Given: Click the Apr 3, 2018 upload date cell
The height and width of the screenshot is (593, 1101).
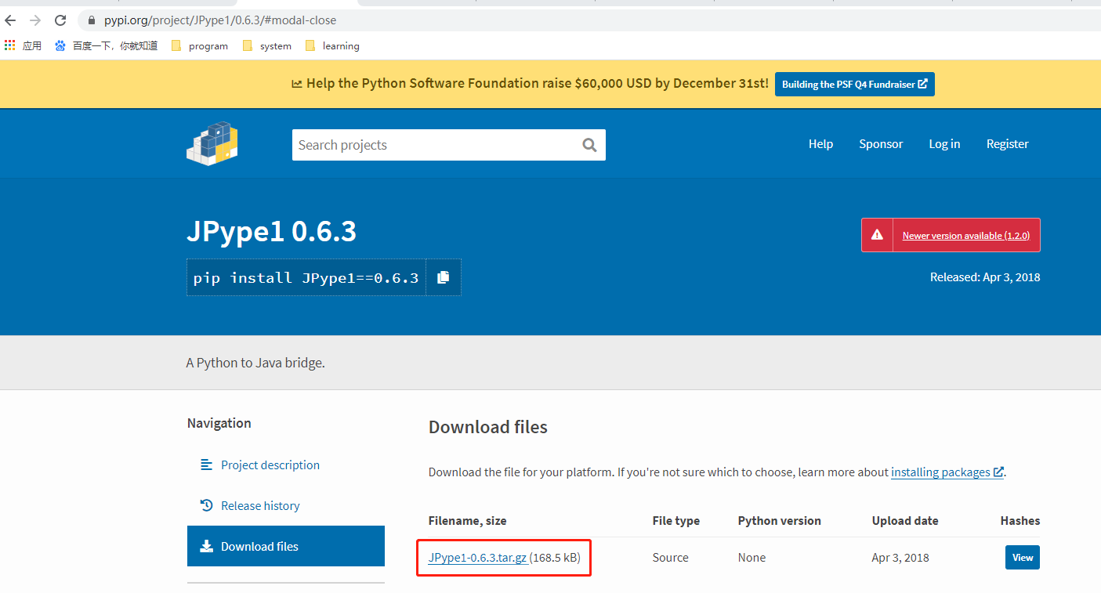Looking at the screenshot, I should 900,558.
